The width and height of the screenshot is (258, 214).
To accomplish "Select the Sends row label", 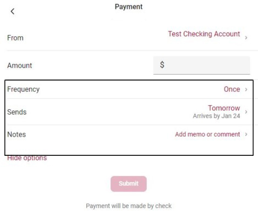I will pyautogui.click(x=17, y=112).
